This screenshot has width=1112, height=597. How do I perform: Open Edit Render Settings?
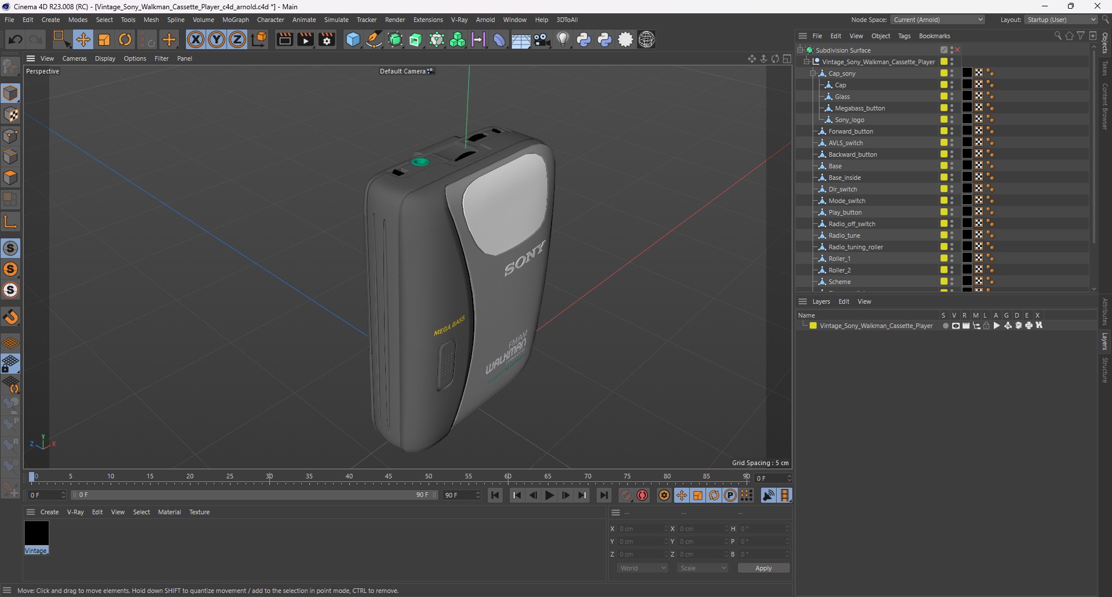tap(327, 39)
